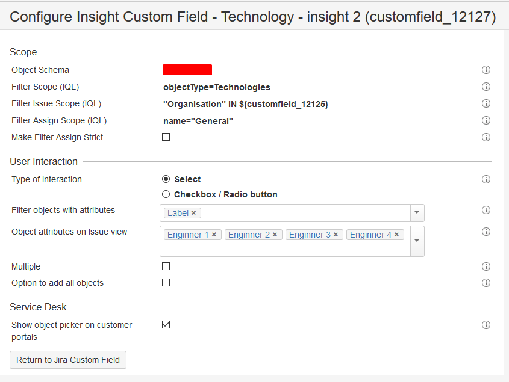Click the Label attribute tag text

[178, 213]
